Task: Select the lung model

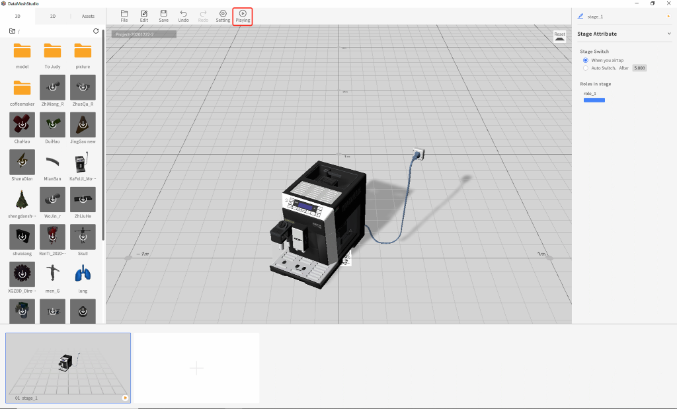Action: click(83, 274)
